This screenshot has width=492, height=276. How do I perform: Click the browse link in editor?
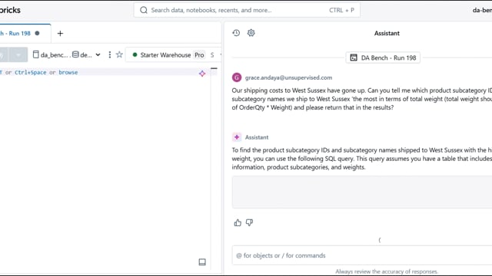(68, 72)
